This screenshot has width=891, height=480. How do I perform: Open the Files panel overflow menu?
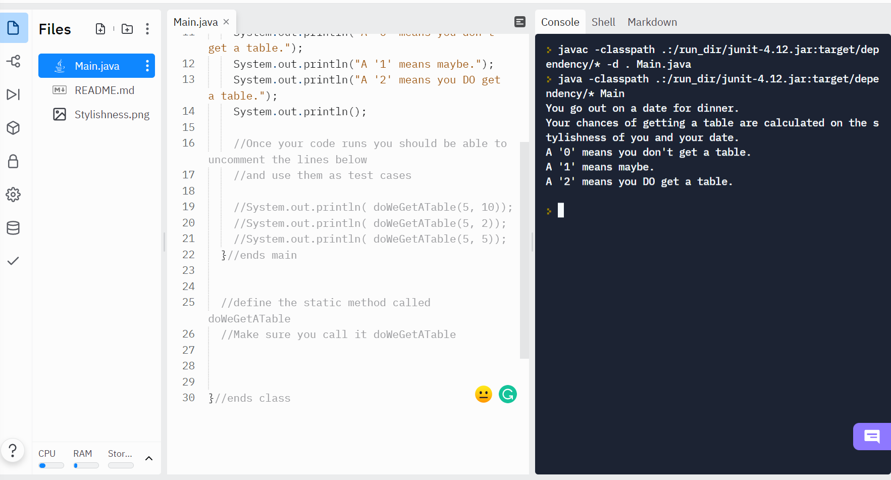pyautogui.click(x=147, y=29)
